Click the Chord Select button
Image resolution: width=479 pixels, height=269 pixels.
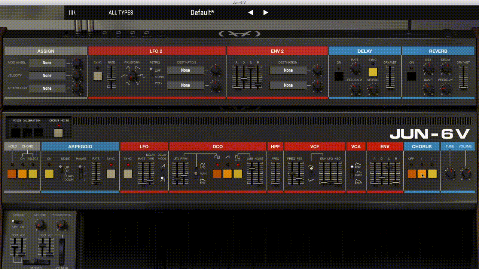tap(33, 174)
